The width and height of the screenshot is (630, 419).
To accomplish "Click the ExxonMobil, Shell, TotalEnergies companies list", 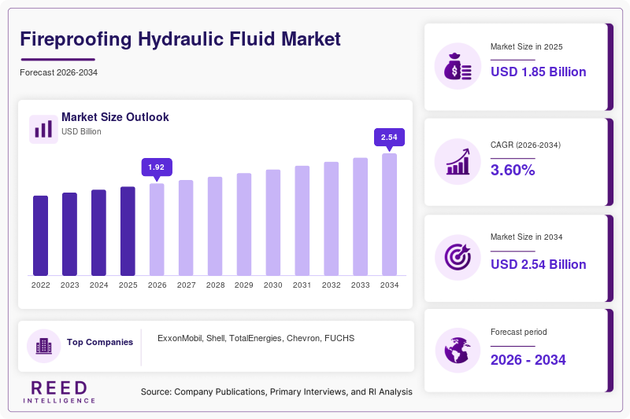I will coord(256,338).
